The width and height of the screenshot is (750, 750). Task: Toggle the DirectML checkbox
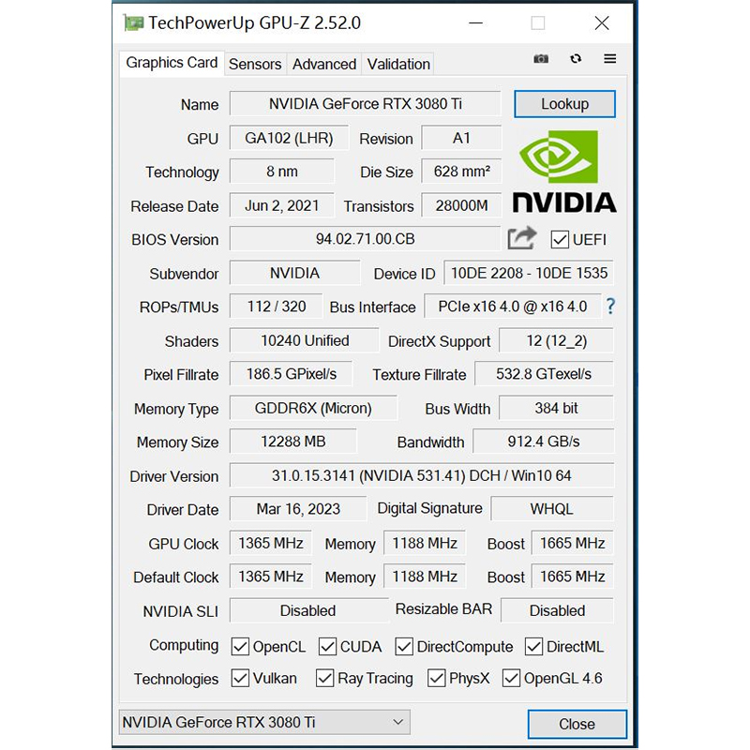[x=533, y=647]
